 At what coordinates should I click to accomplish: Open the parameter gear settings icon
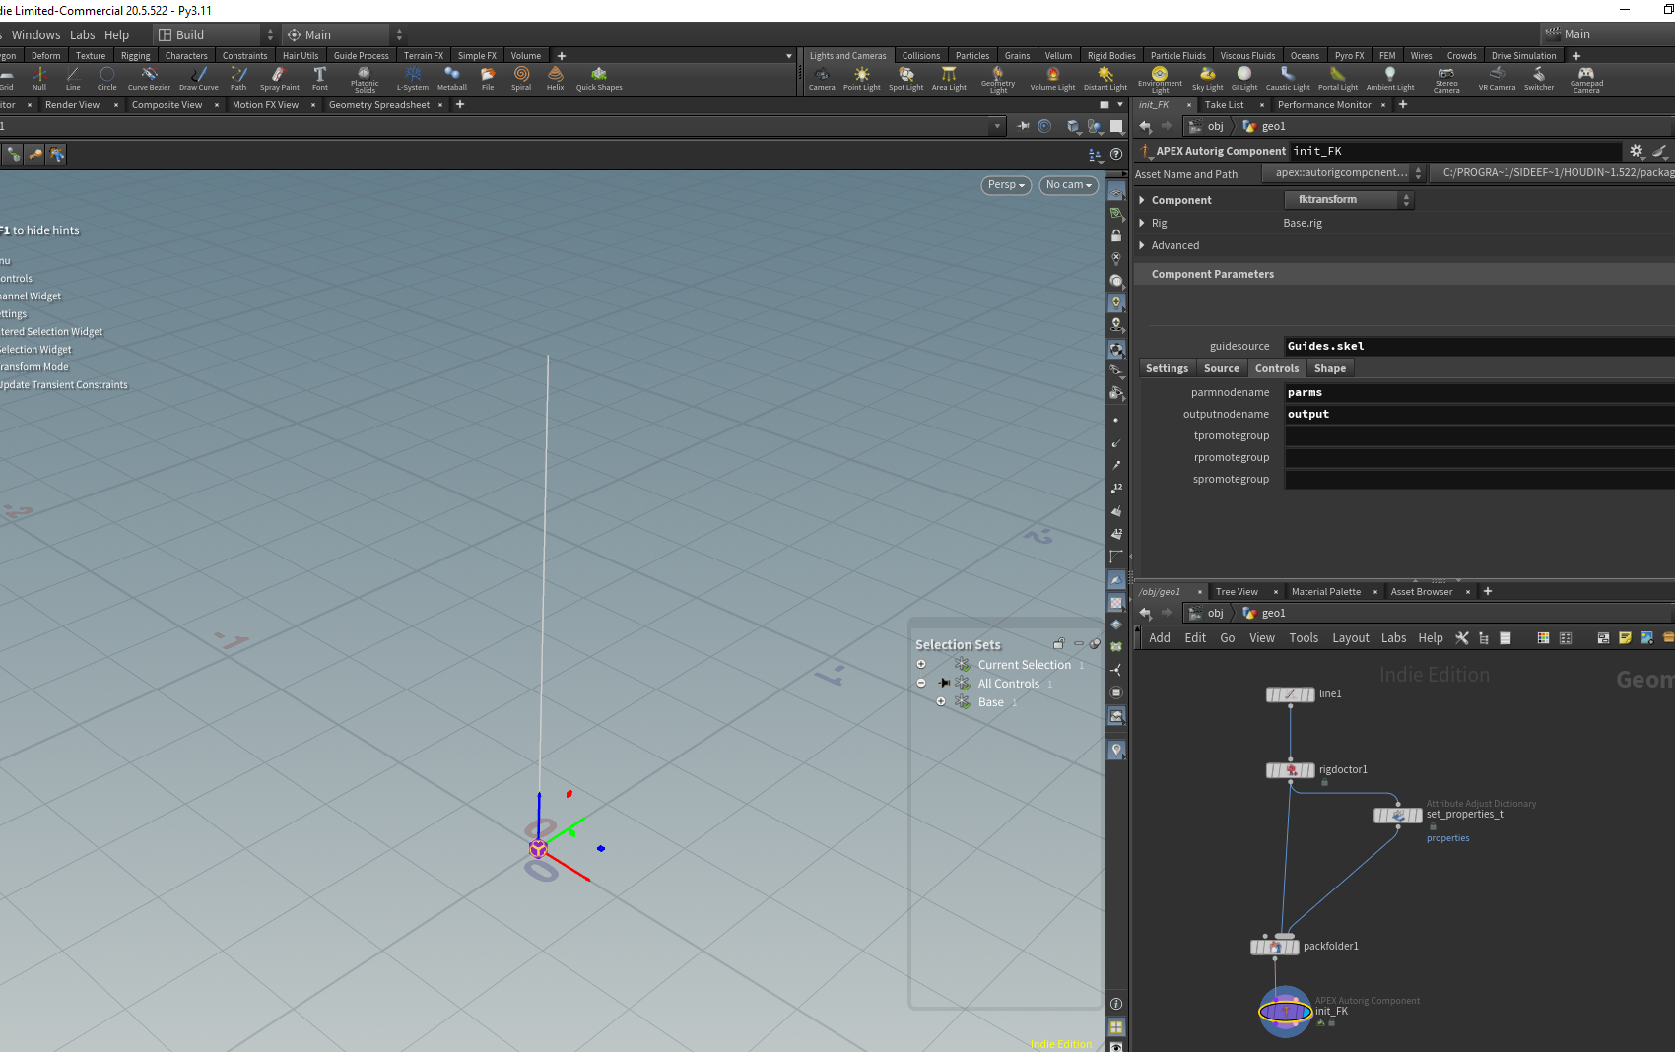(1637, 151)
